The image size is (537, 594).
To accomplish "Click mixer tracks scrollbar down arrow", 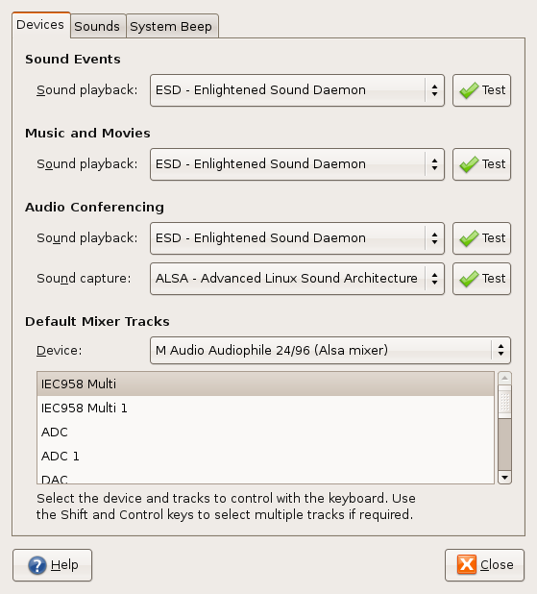I will [x=504, y=478].
